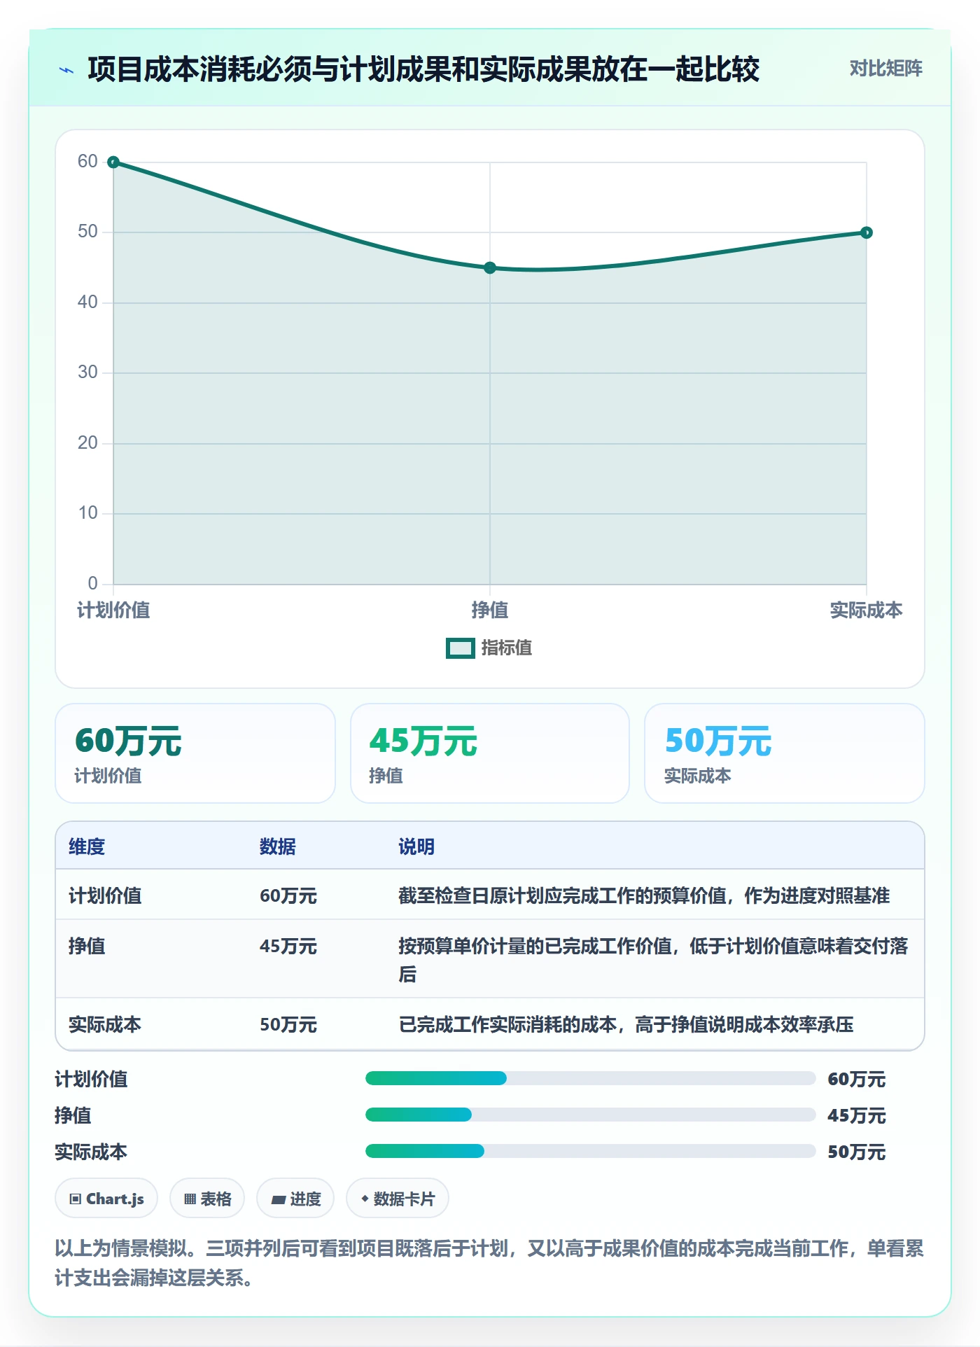Click the 计划价值 progress bar
Viewport: 980px width, 1347px height.
coord(591,1078)
